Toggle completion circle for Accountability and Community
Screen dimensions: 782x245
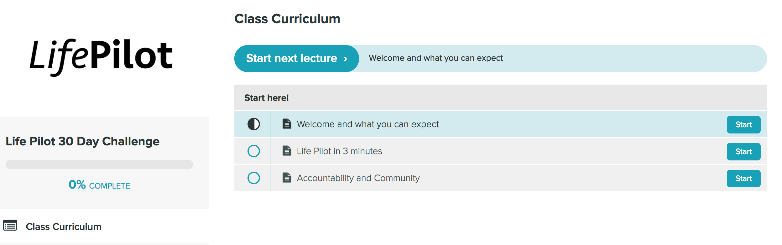click(x=254, y=178)
